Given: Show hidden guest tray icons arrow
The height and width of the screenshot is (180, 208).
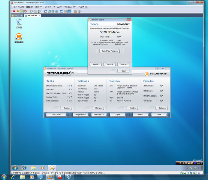Looking at the screenshot, I should (x=188, y=168).
